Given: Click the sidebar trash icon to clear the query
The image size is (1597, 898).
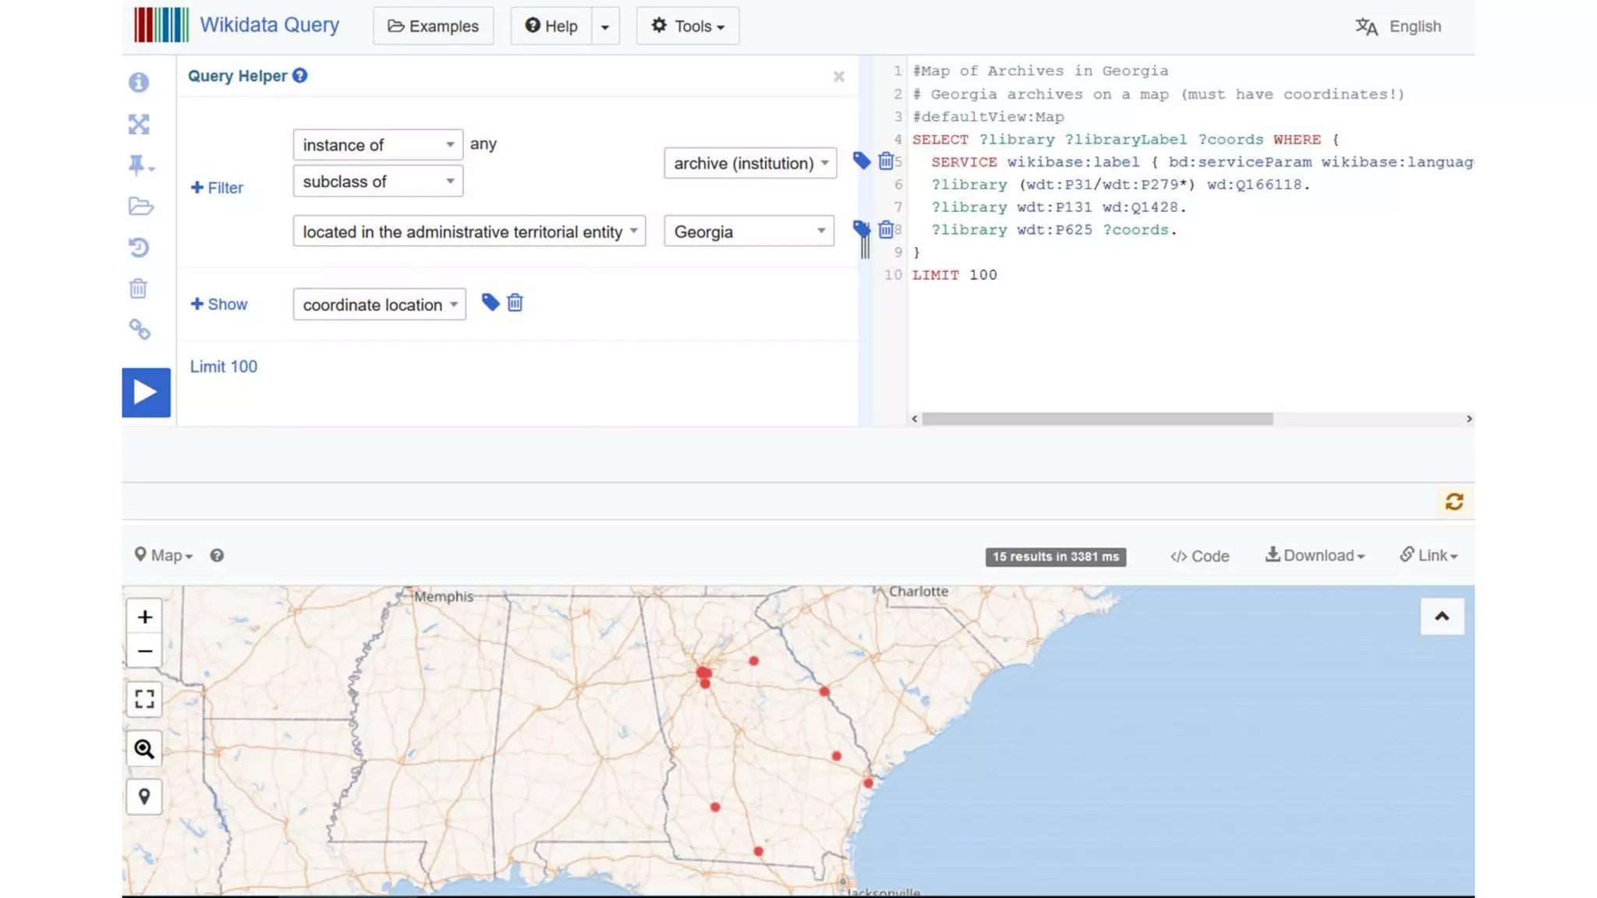Looking at the screenshot, I should [138, 288].
